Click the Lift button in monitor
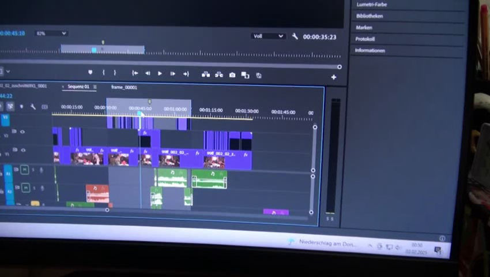 (x=206, y=74)
